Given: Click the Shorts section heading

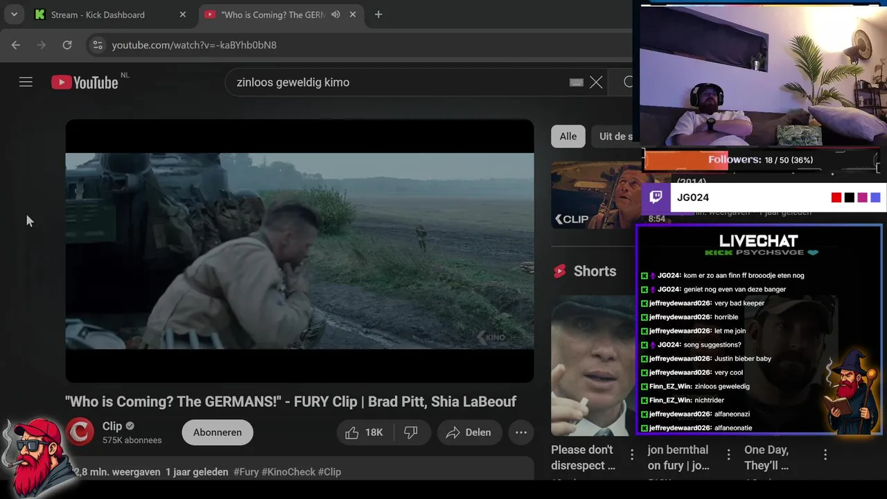Looking at the screenshot, I should [x=595, y=271].
